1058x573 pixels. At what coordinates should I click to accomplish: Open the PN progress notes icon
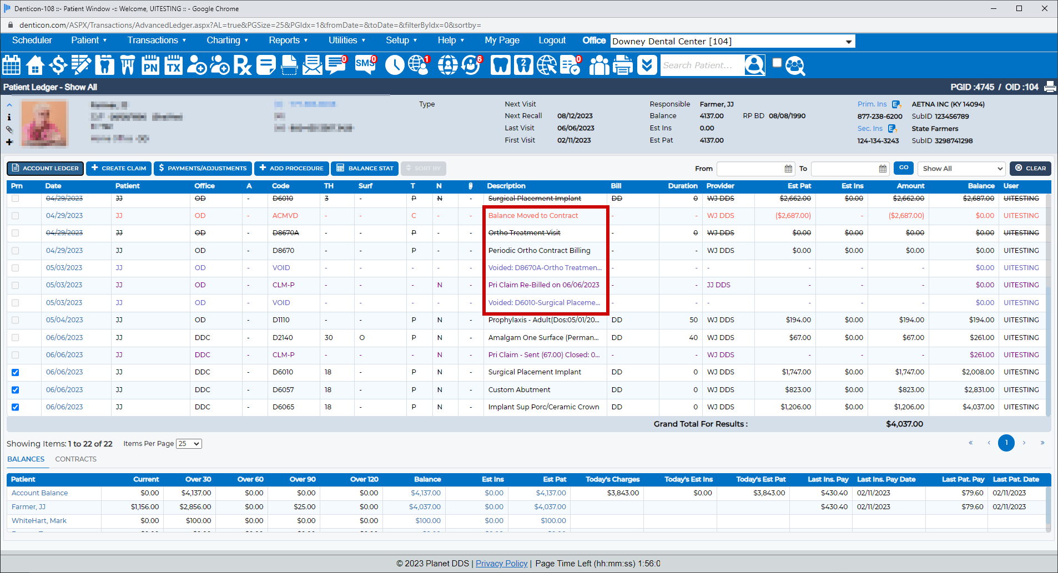[x=150, y=65]
